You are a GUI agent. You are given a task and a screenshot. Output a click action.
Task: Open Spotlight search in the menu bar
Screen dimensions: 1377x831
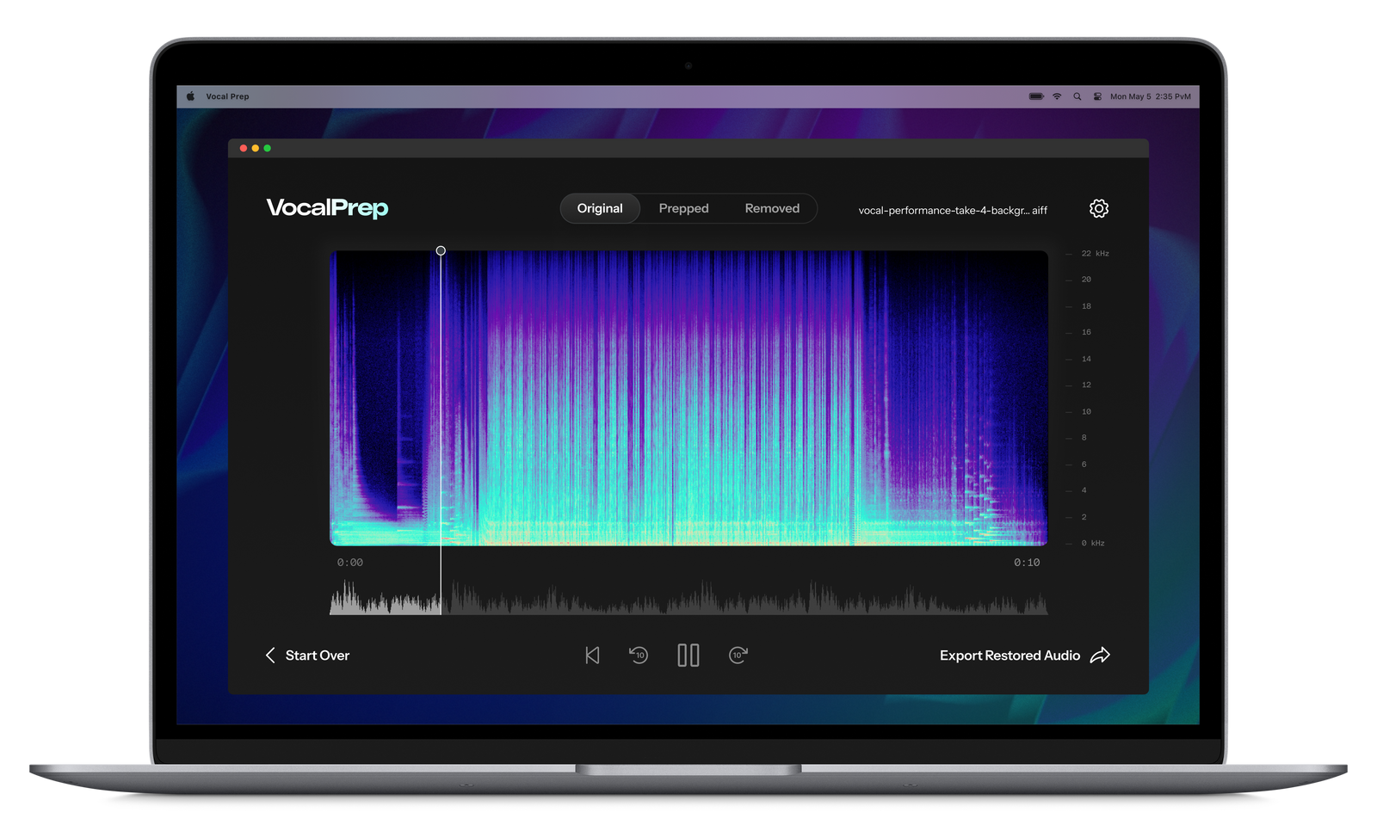(x=1078, y=96)
